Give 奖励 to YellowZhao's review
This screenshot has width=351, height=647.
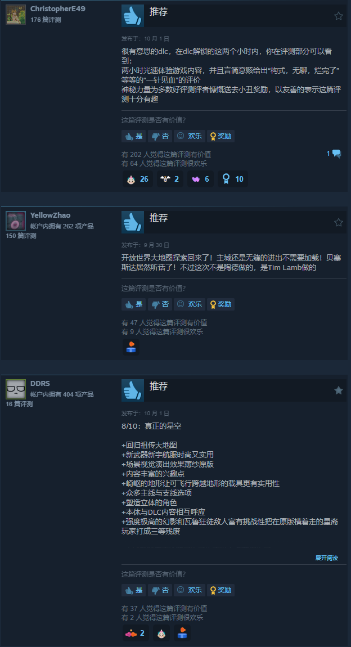[220, 304]
